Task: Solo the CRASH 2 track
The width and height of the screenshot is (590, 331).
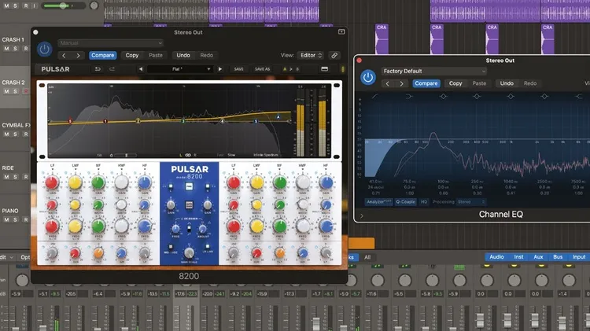Action: click(16, 91)
